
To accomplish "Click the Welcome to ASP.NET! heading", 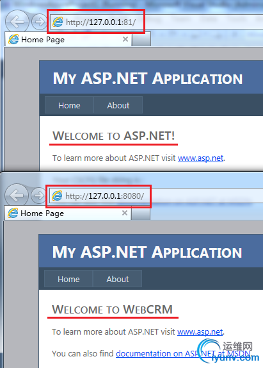I will click(114, 136).
